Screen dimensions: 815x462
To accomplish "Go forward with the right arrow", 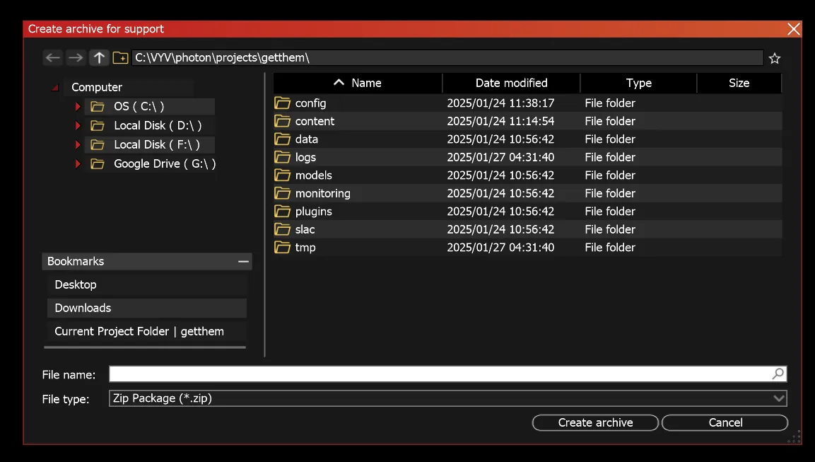I will (x=76, y=58).
